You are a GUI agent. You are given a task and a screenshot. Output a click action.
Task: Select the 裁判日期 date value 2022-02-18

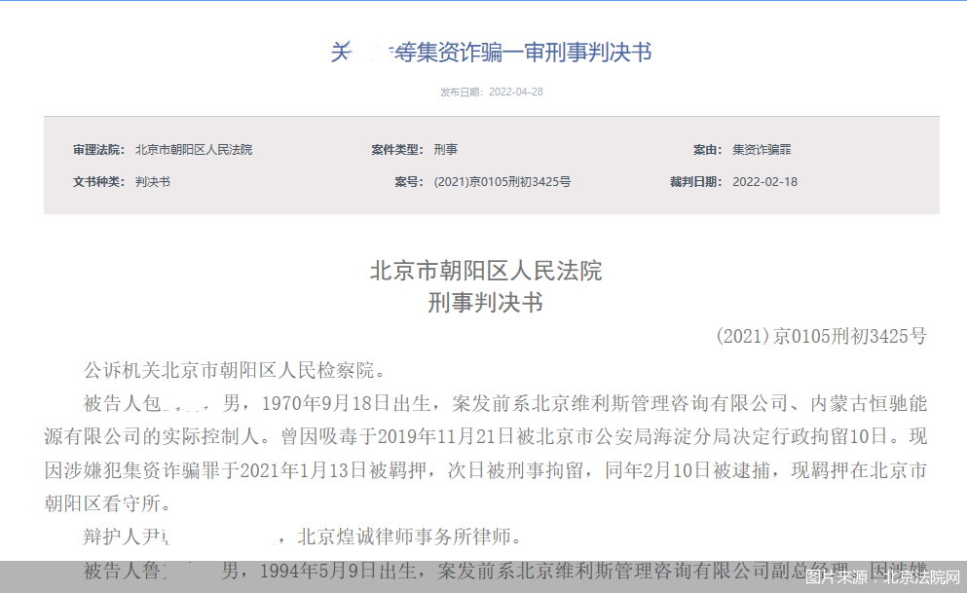click(767, 181)
